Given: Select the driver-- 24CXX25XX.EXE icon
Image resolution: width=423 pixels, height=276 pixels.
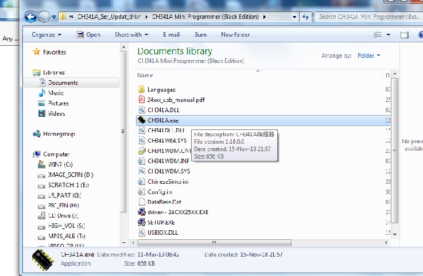Looking at the screenshot, I should tap(142, 212).
